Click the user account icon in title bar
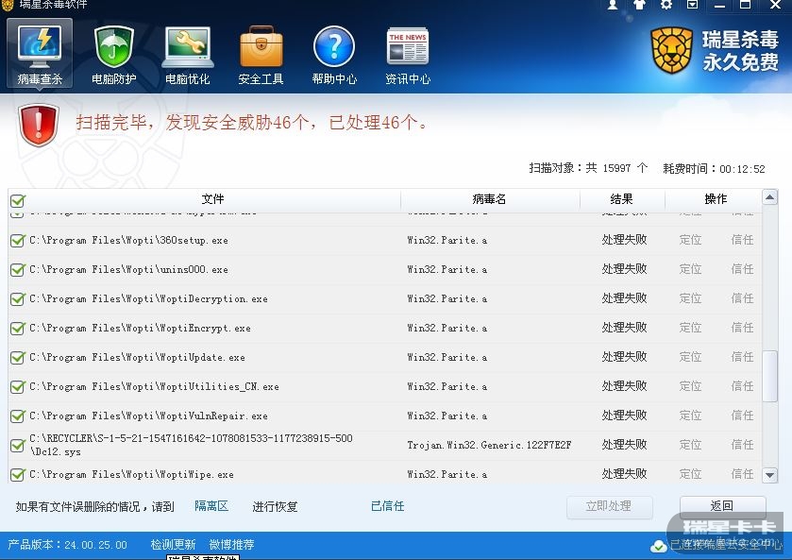Screen dimensions: 792x560 (613, 5)
